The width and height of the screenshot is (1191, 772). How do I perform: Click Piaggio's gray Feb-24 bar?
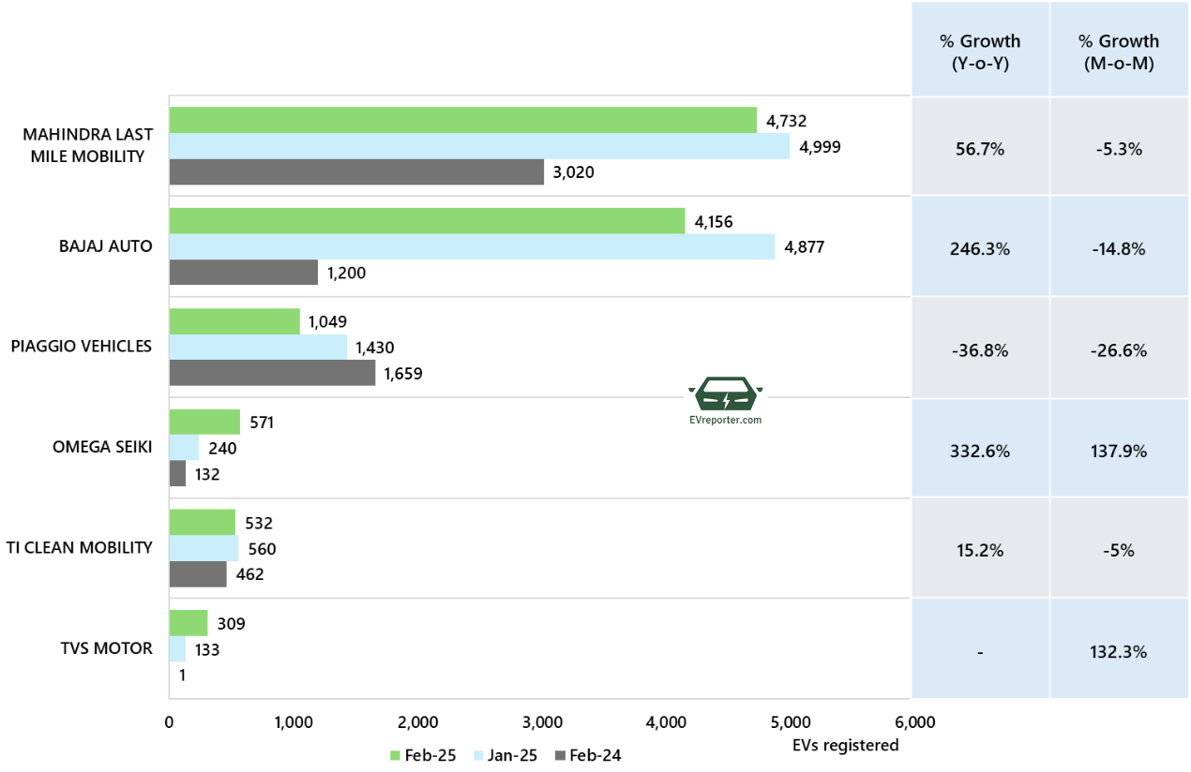[x=272, y=373]
